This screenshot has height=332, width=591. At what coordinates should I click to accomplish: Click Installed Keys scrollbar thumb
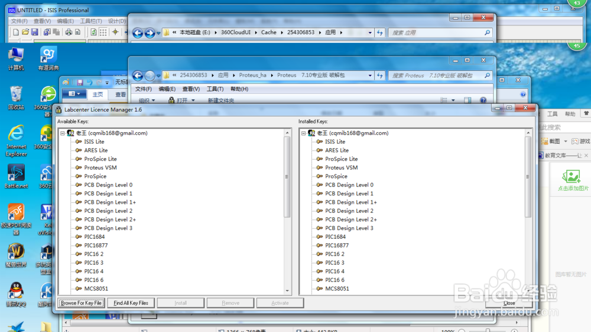[x=528, y=177]
